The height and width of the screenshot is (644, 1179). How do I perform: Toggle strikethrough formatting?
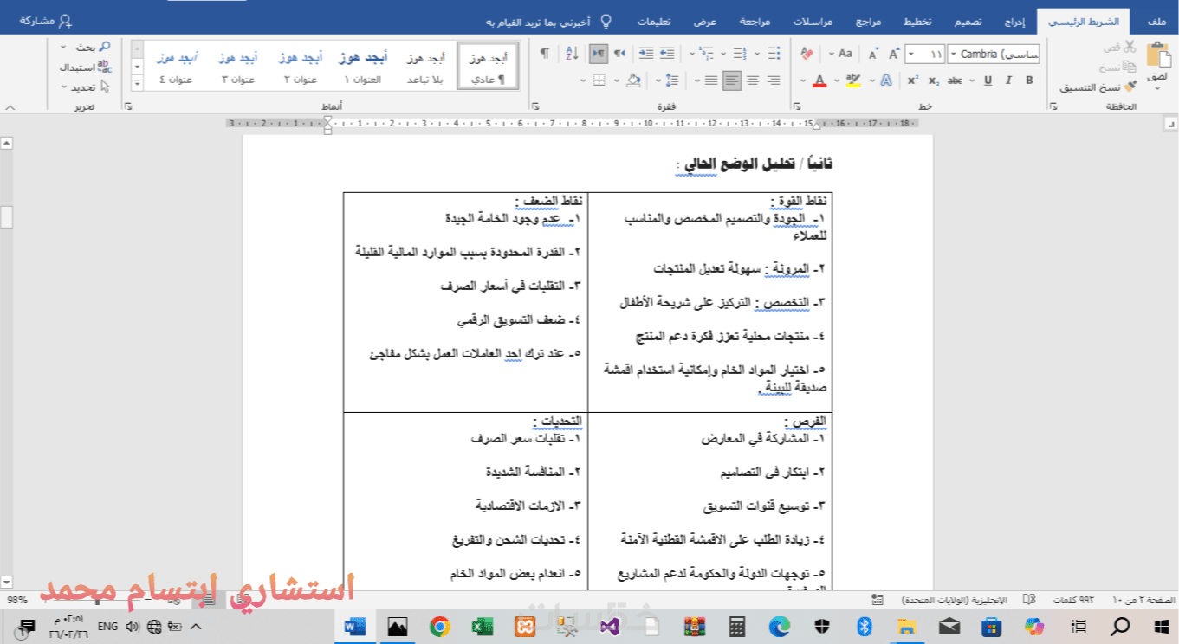coord(956,80)
